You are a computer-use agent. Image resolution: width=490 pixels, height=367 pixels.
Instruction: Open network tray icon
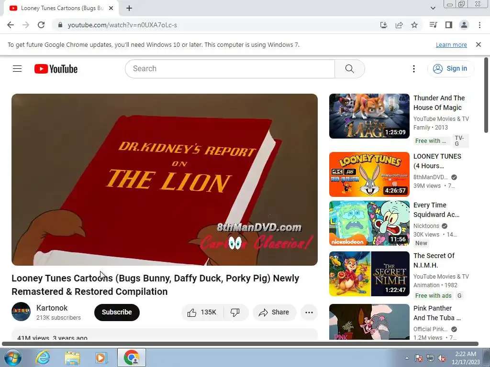tap(430, 358)
